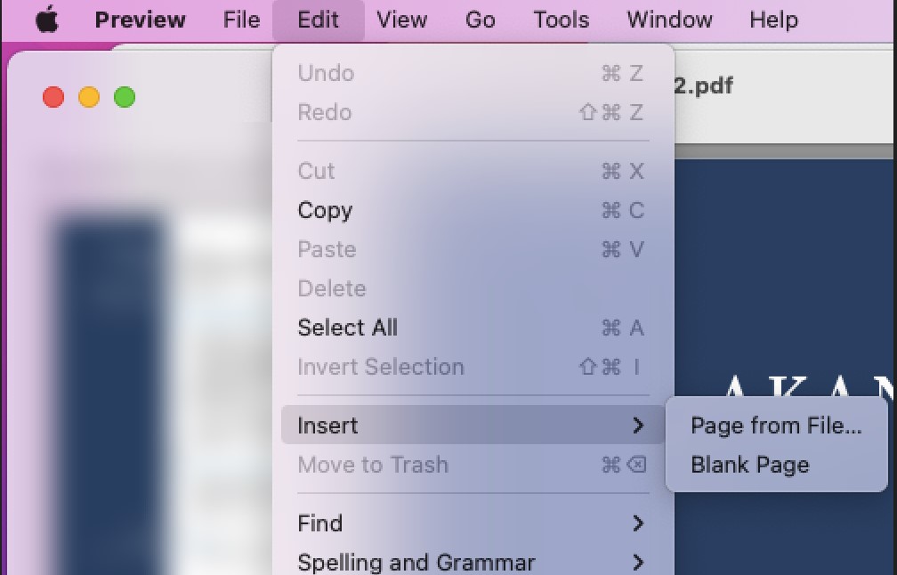
Task: Open the Apple menu
Action: [x=47, y=20]
